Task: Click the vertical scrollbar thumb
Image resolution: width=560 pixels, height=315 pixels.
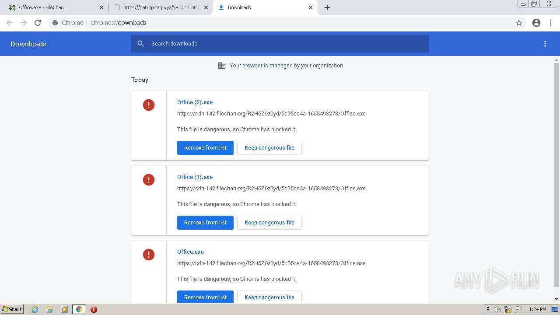Action: 556,175
